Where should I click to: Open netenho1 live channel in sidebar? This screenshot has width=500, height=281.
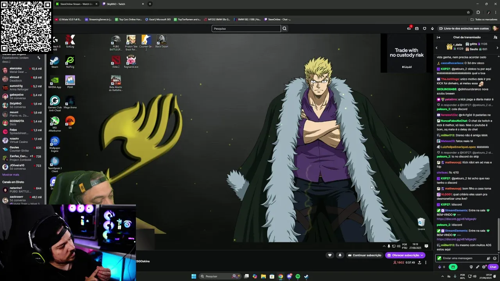[22, 190]
